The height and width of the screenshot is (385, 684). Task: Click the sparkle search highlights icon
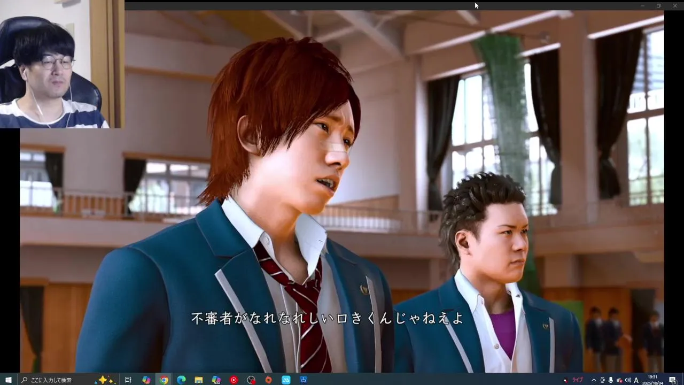(106, 380)
